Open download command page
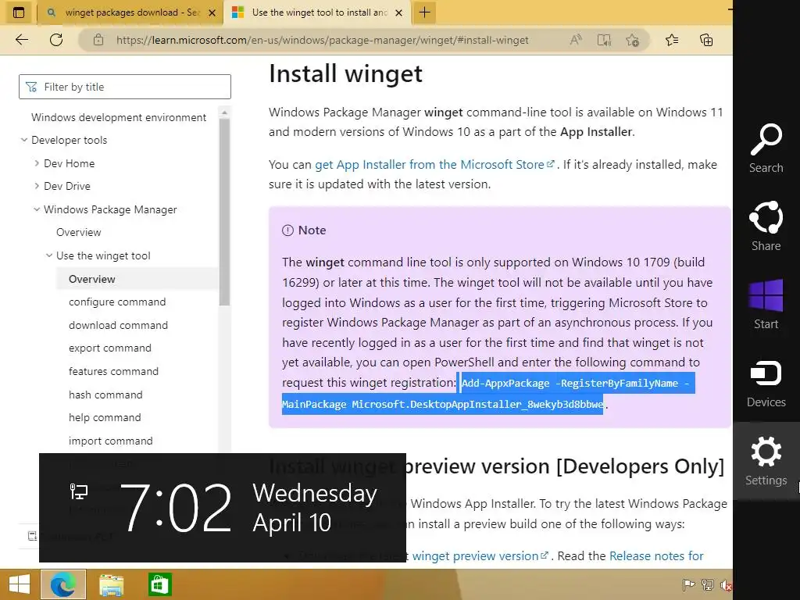This screenshot has width=800, height=600. pos(119,325)
